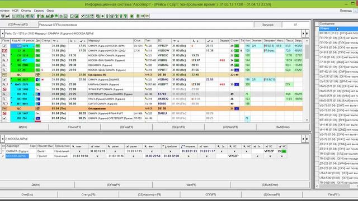
Task: Click the Удл(F8) button under route table
Action: click(x=191, y=185)
